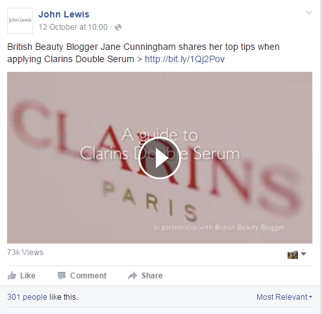Click the British Beauty Blogger partnership caption in video
The image size is (322, 314).
pos(219,227)
